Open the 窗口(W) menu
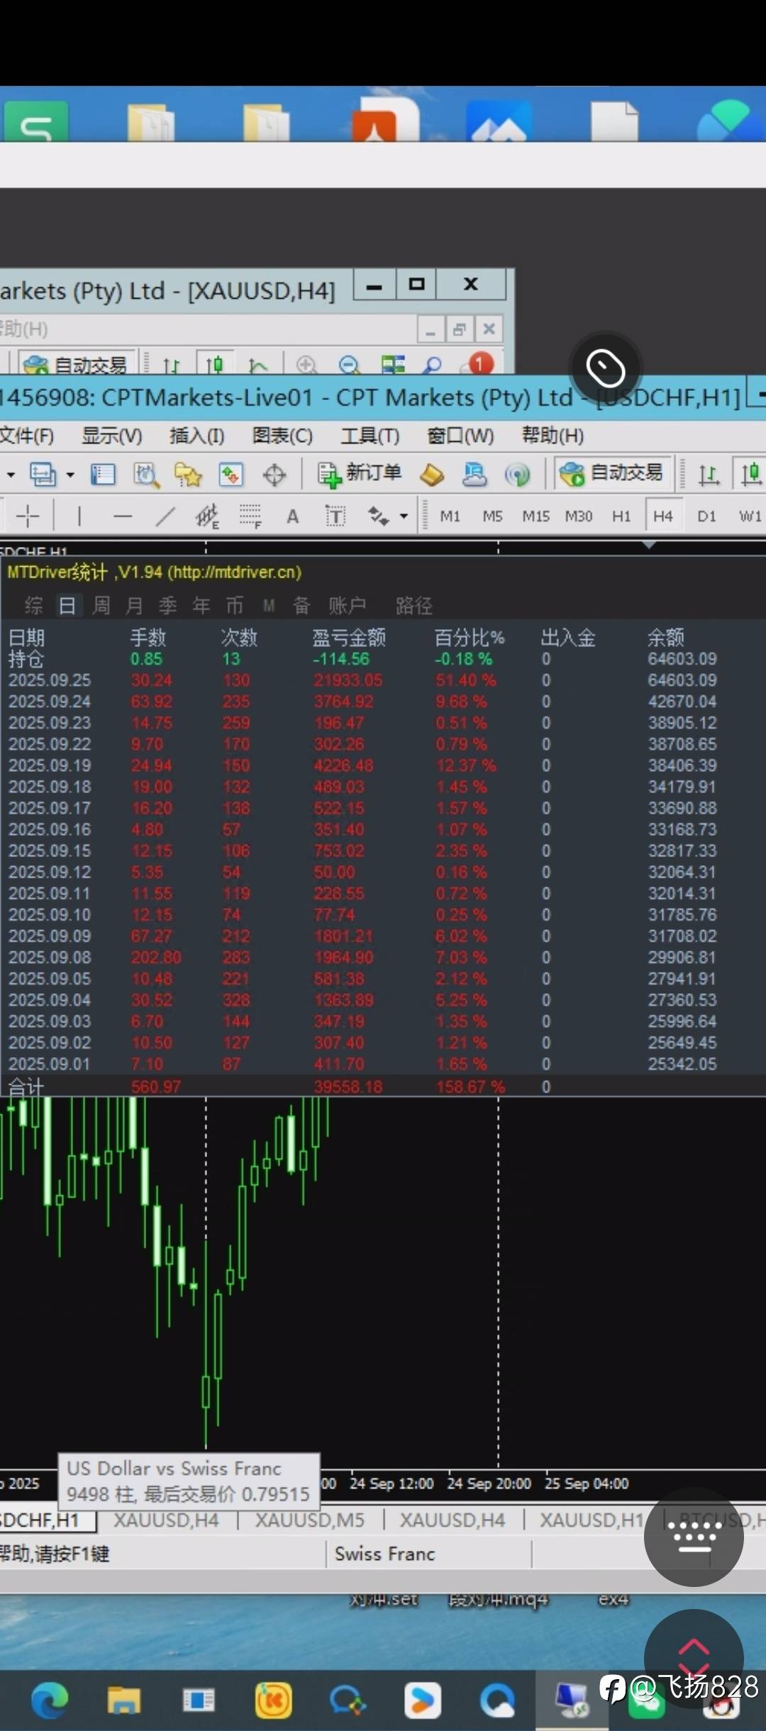 (x=460, y=436)
